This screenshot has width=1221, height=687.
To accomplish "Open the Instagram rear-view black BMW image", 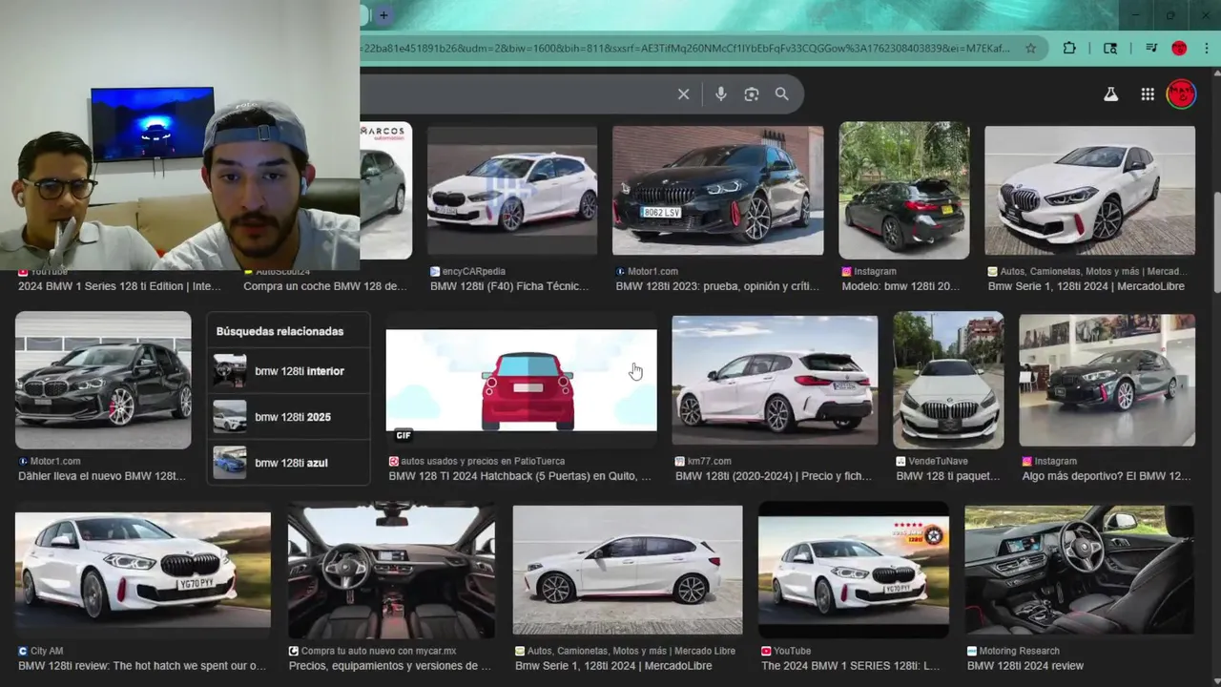I will point(903,190).
